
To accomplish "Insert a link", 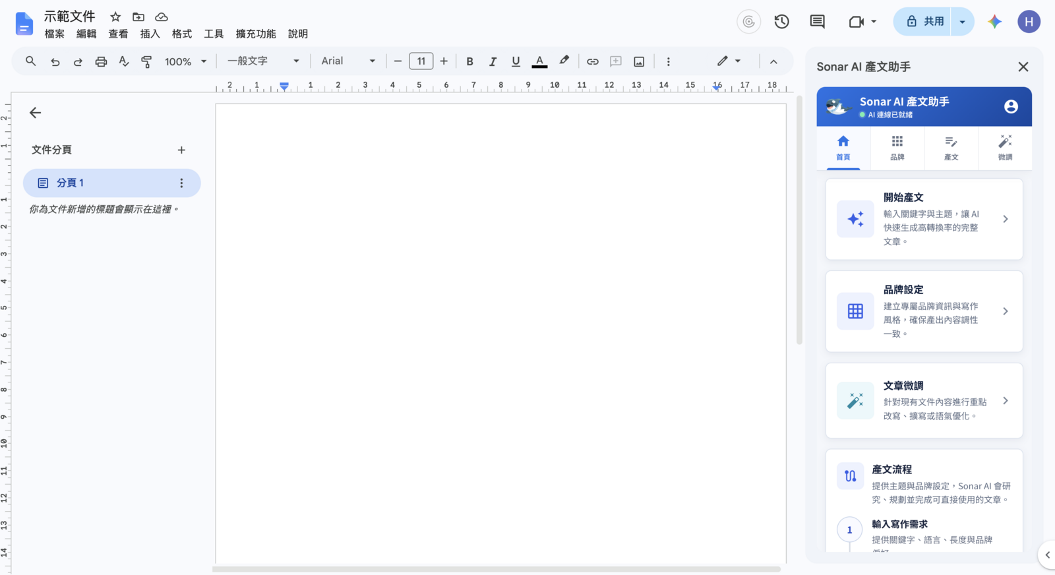I will pos(592,61).
